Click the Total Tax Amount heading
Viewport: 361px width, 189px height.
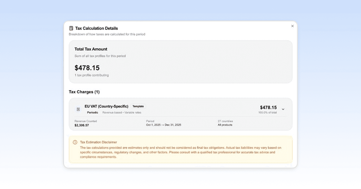(91, 49)
